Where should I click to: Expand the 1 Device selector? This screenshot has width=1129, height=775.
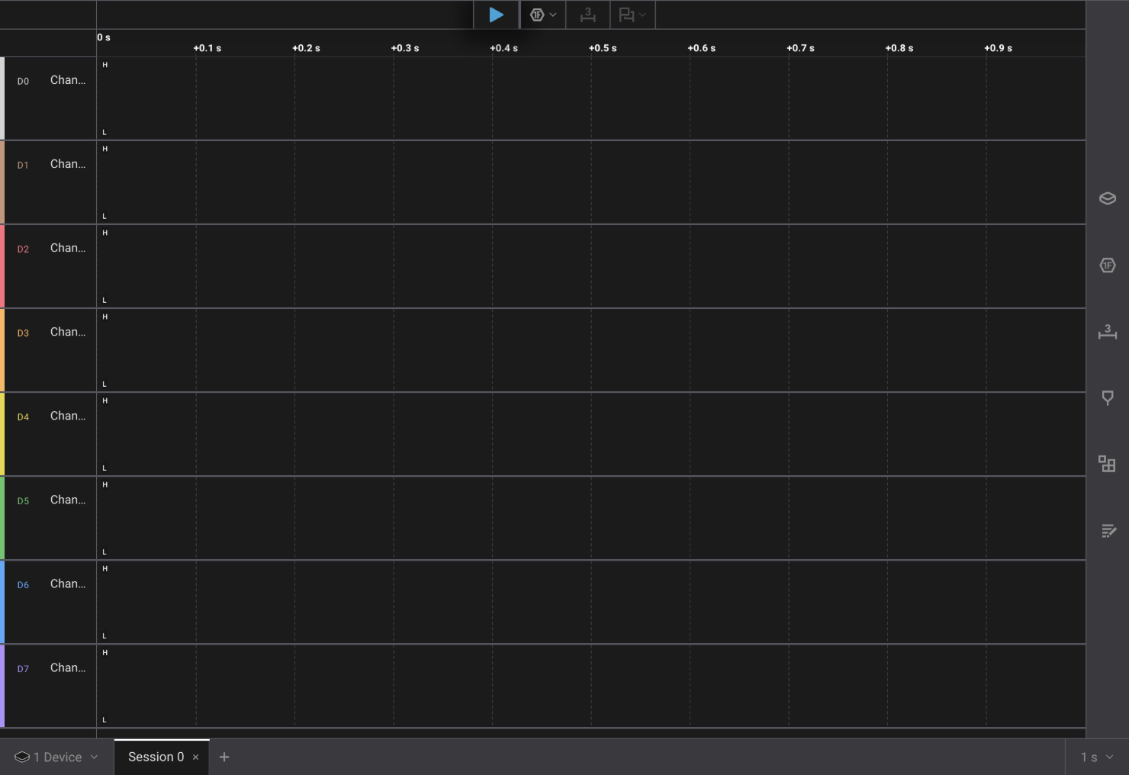pyautogui.click(x=55, y=757)
